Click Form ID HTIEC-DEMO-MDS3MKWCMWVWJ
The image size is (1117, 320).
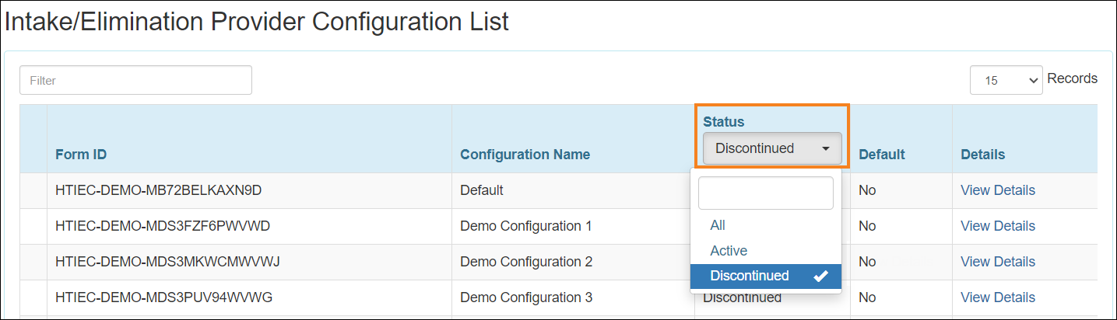tap(167, 262)
